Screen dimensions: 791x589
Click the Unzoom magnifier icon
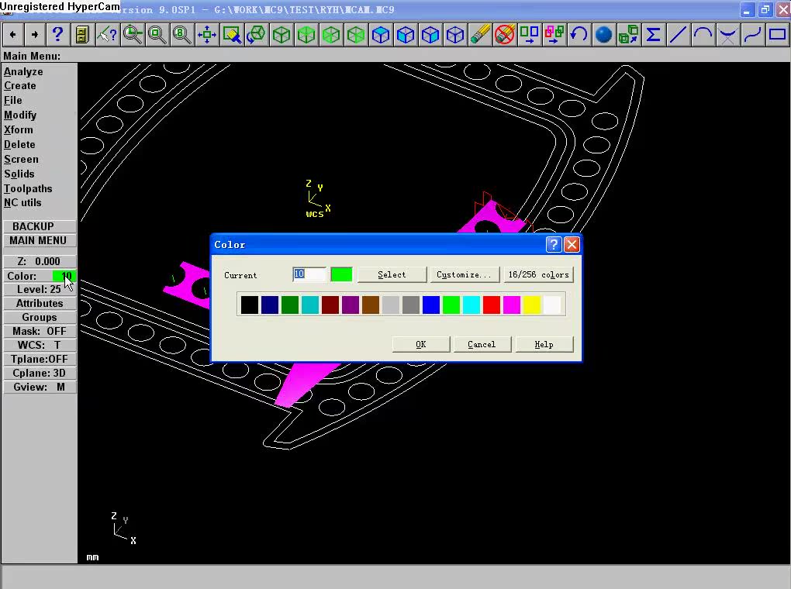point(157,35)
